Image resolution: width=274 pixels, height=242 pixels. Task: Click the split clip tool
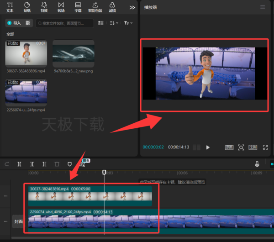pyautogui.click(x=19, y=164)
